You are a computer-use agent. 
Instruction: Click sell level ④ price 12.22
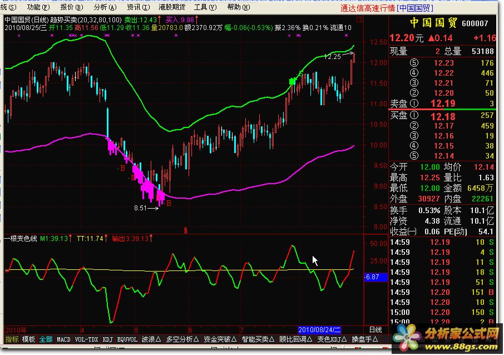pos(443,73)
